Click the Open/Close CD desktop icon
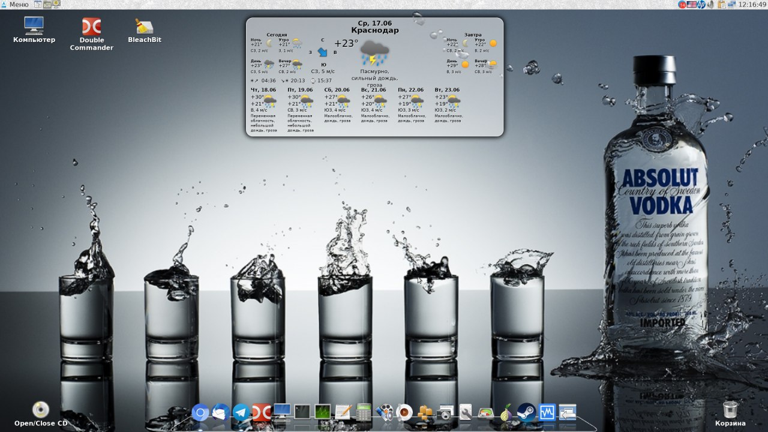The height and width of the screenshot is (432, 768). point(41,410)
